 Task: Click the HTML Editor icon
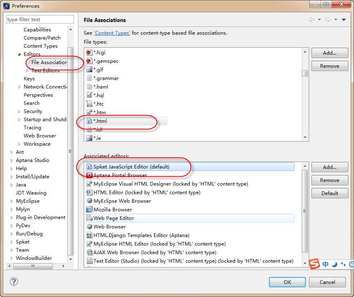(89, 193)
